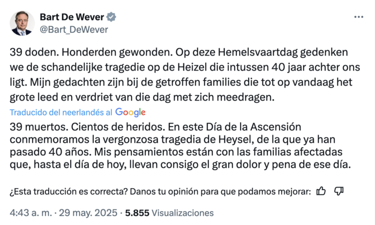Click the 4:43 a. m. timestamp
375x225 pixels.
pyautogui.click(x=28, y=213)
